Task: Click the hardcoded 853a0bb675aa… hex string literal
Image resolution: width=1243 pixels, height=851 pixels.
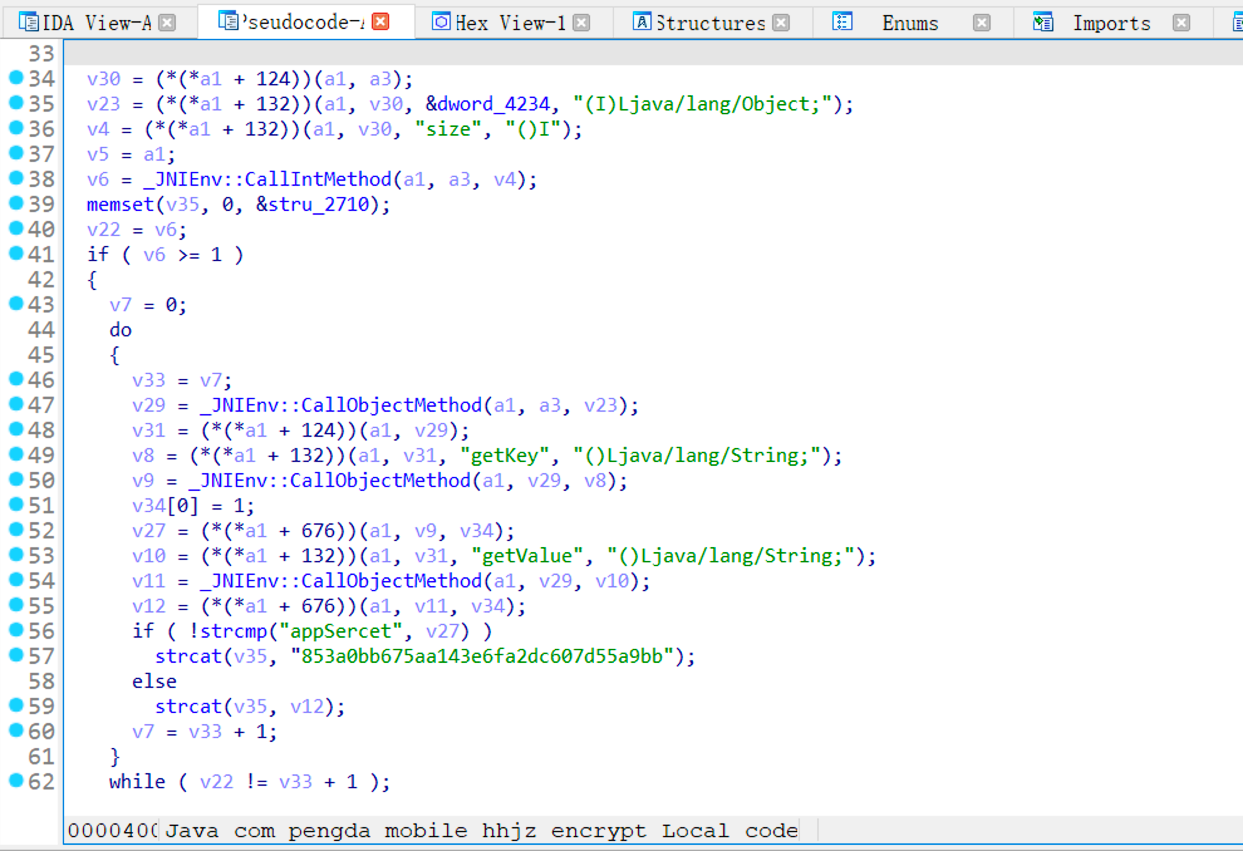Action: pyautogui.click(x=482, y=656)
